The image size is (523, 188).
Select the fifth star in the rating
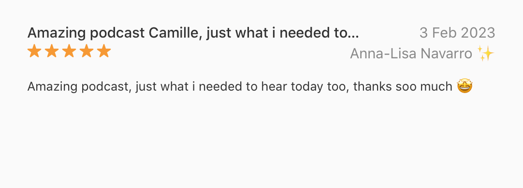click(x=104, y=52)
